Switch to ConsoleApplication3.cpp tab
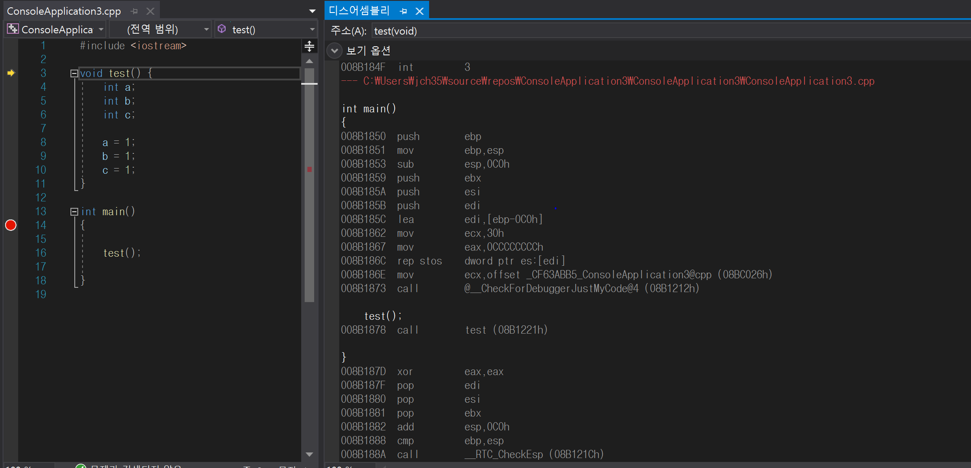 [x=64, y=11]
